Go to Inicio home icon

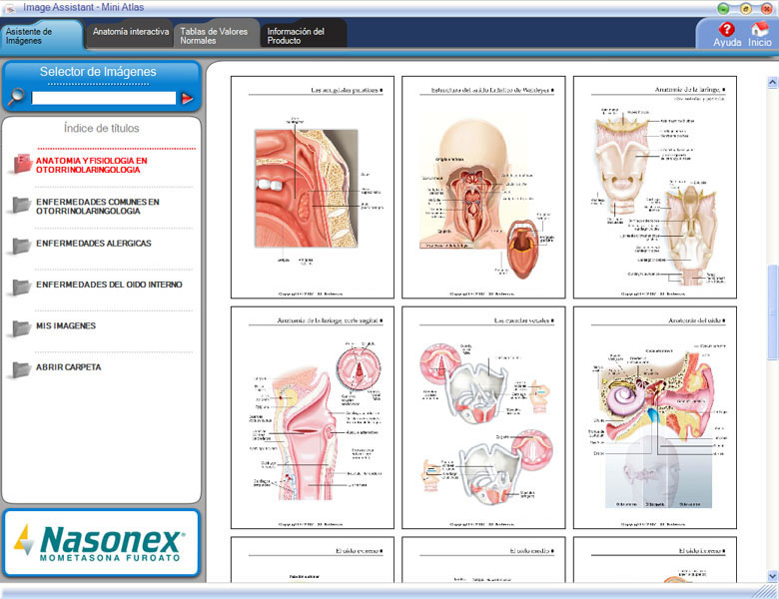pyautogui.click(x=760, y=34)
